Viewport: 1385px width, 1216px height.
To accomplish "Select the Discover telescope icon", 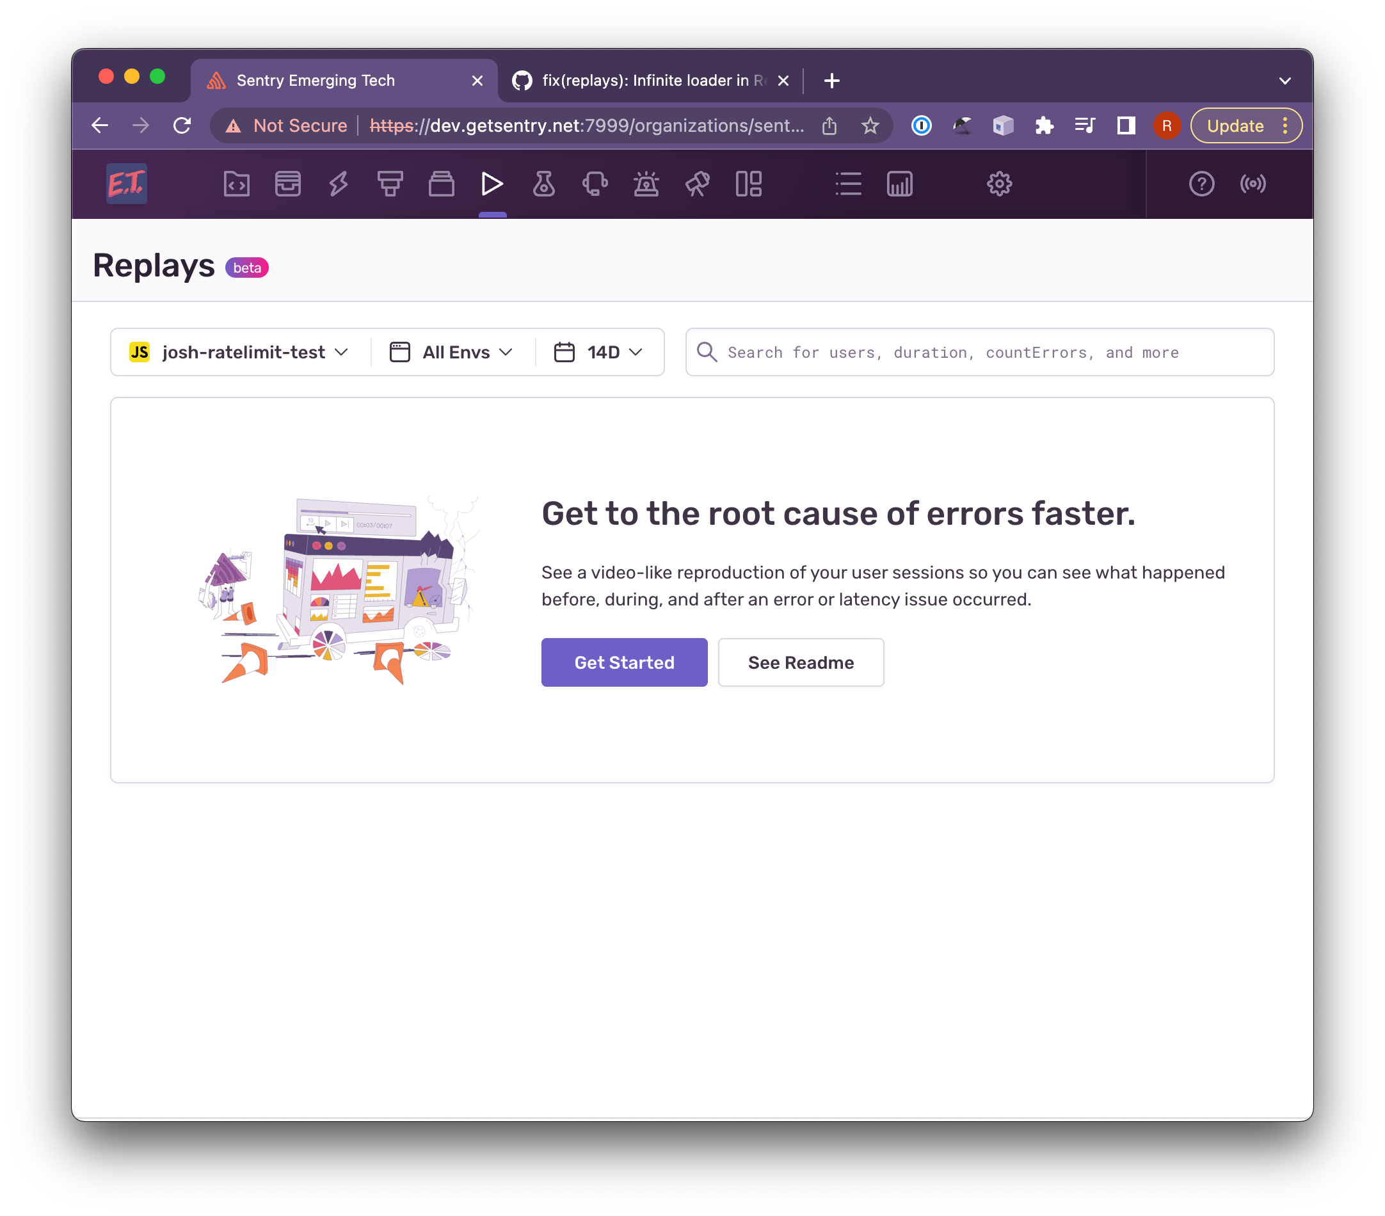I will tap(698, 184).
